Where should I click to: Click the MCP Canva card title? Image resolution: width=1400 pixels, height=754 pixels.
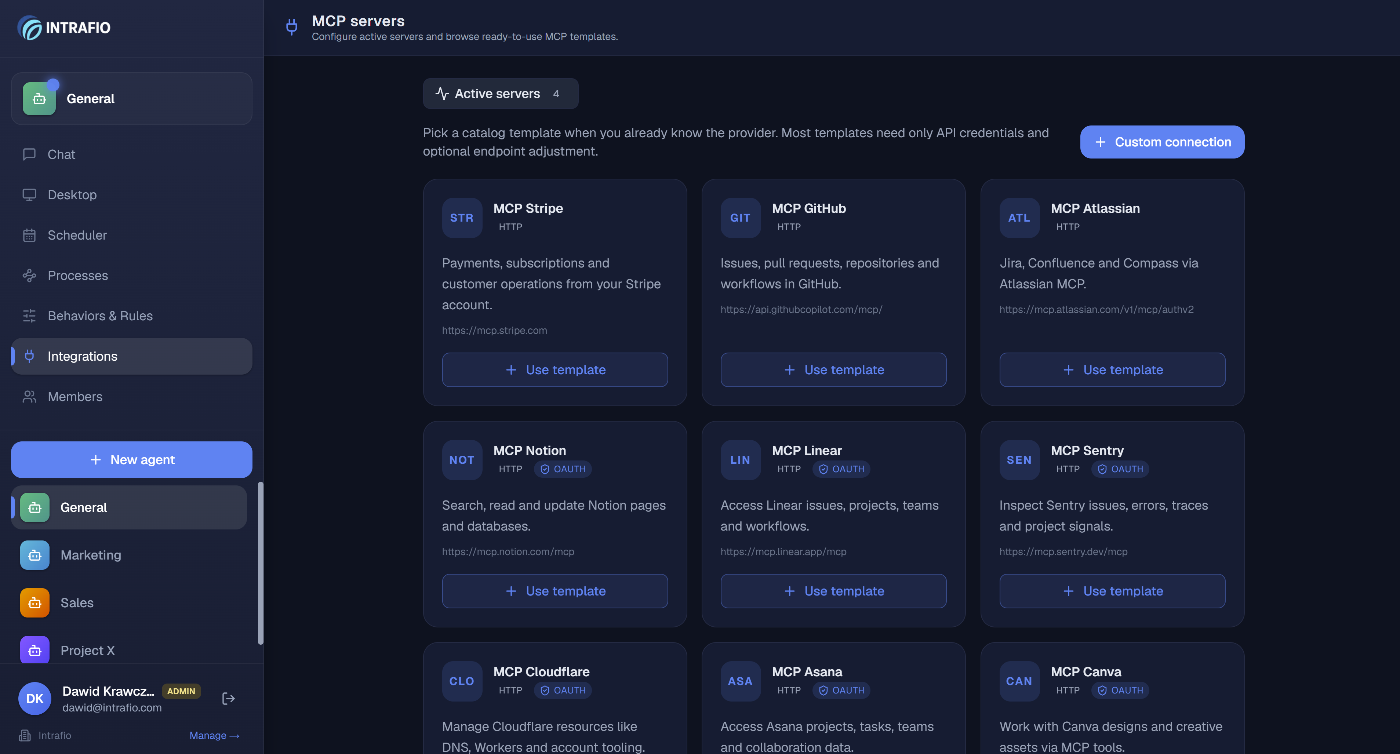1086,672
